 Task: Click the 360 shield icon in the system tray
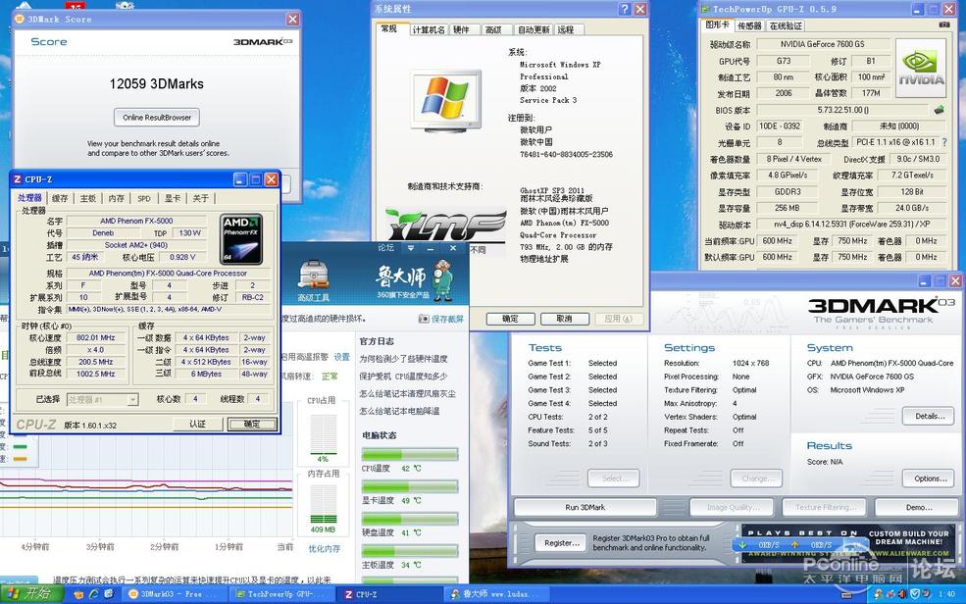pos(915,594)
